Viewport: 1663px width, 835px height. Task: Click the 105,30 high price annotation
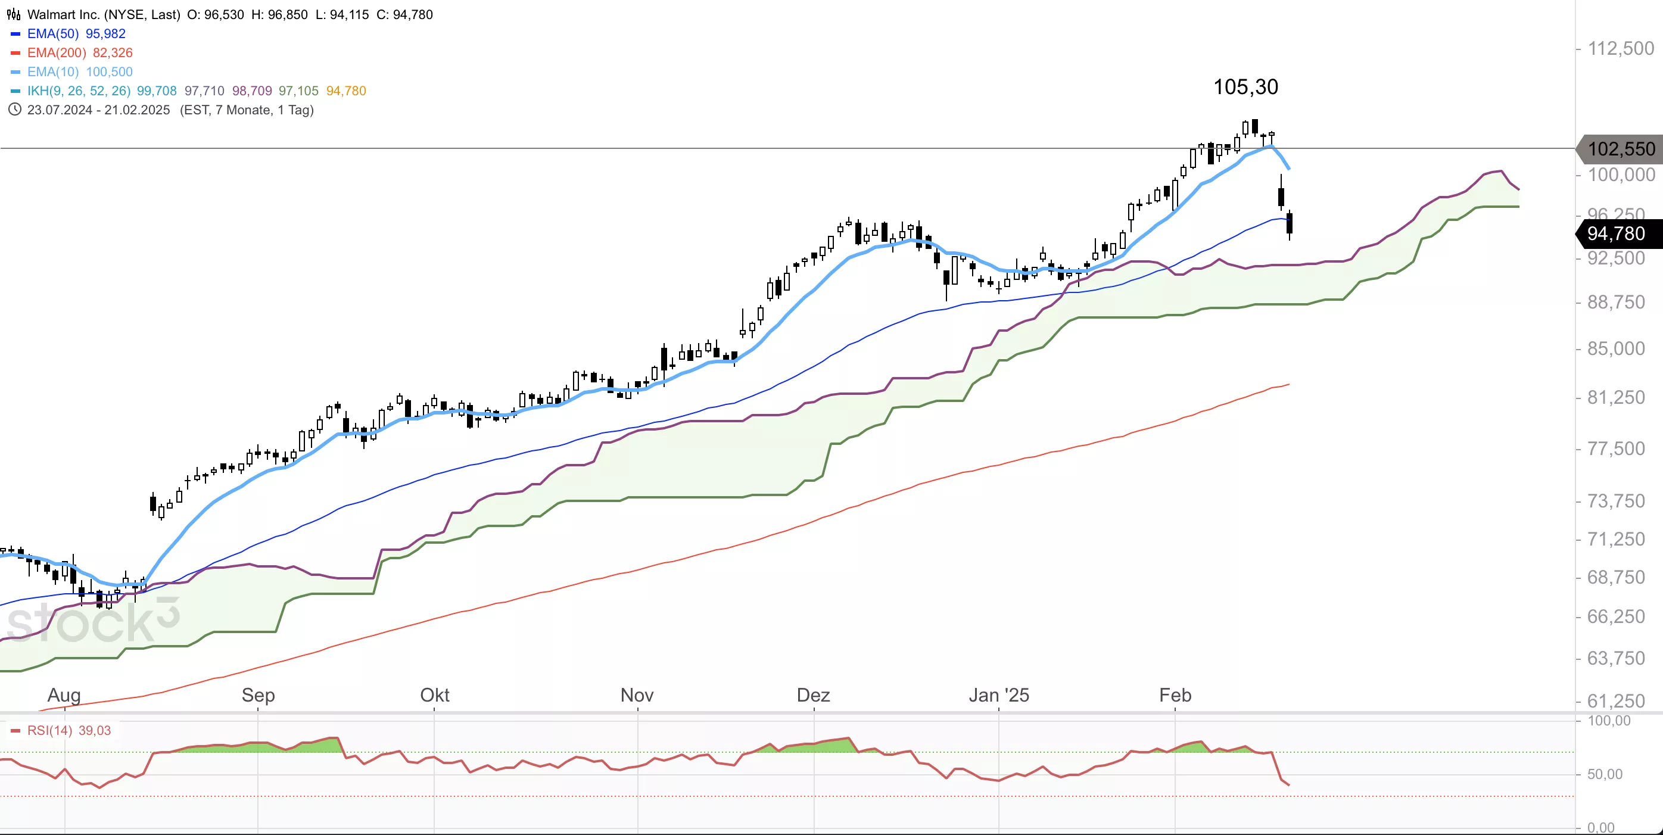pos(1246,87)
